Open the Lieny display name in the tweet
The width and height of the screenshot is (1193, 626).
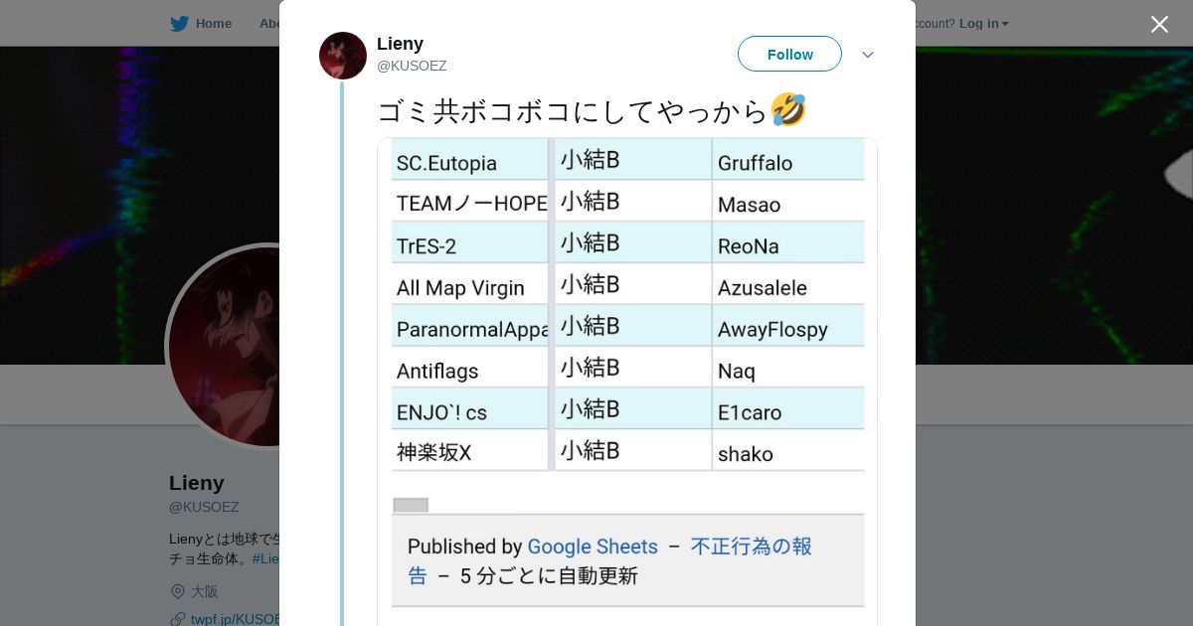tap(400, 44)
